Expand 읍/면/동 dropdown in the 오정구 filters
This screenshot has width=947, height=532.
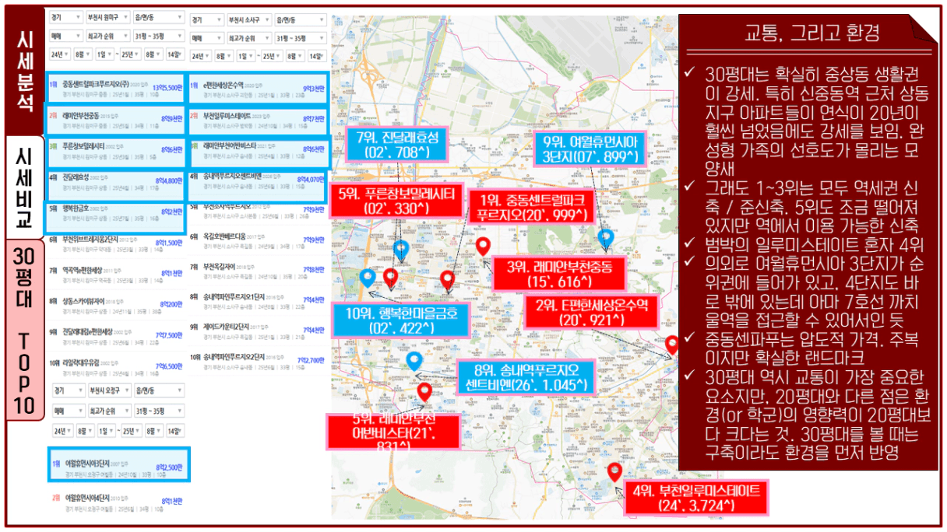coord(158,390)
